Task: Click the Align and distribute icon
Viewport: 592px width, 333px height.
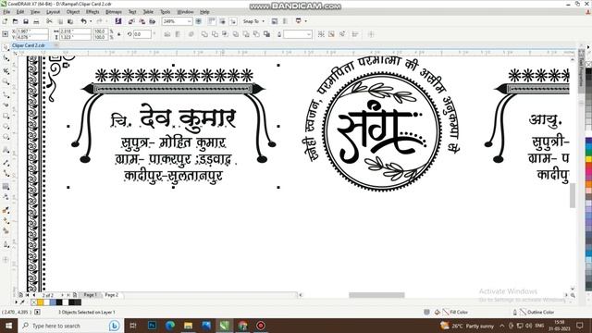Action: [355, 34]
